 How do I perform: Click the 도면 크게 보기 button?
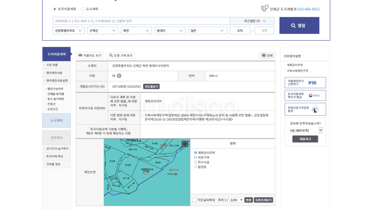(121, 55)
